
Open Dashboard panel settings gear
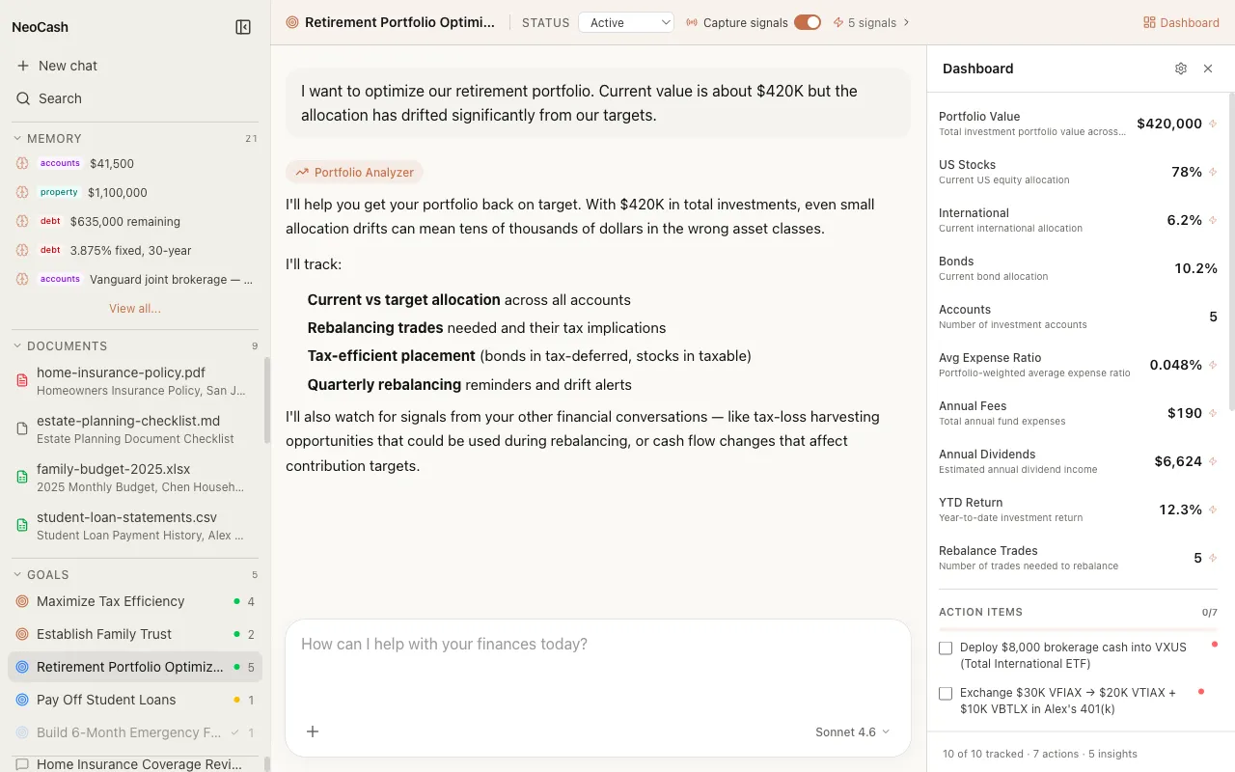(1181, 69)
